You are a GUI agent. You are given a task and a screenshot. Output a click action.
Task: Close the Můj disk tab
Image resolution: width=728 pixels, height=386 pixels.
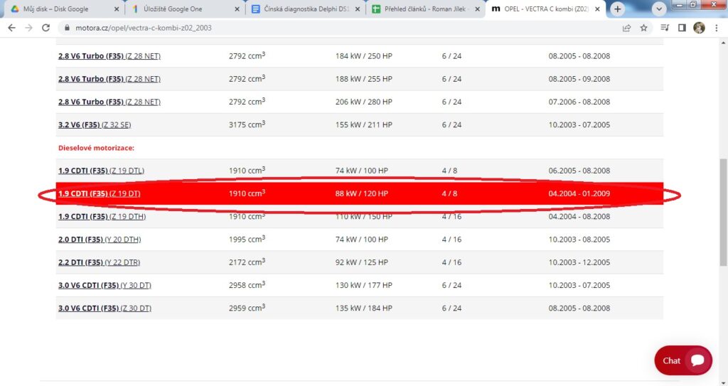117,9
